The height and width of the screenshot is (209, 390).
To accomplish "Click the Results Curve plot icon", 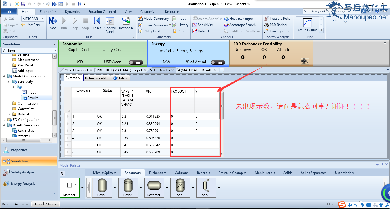I will (x=307, y=25).
